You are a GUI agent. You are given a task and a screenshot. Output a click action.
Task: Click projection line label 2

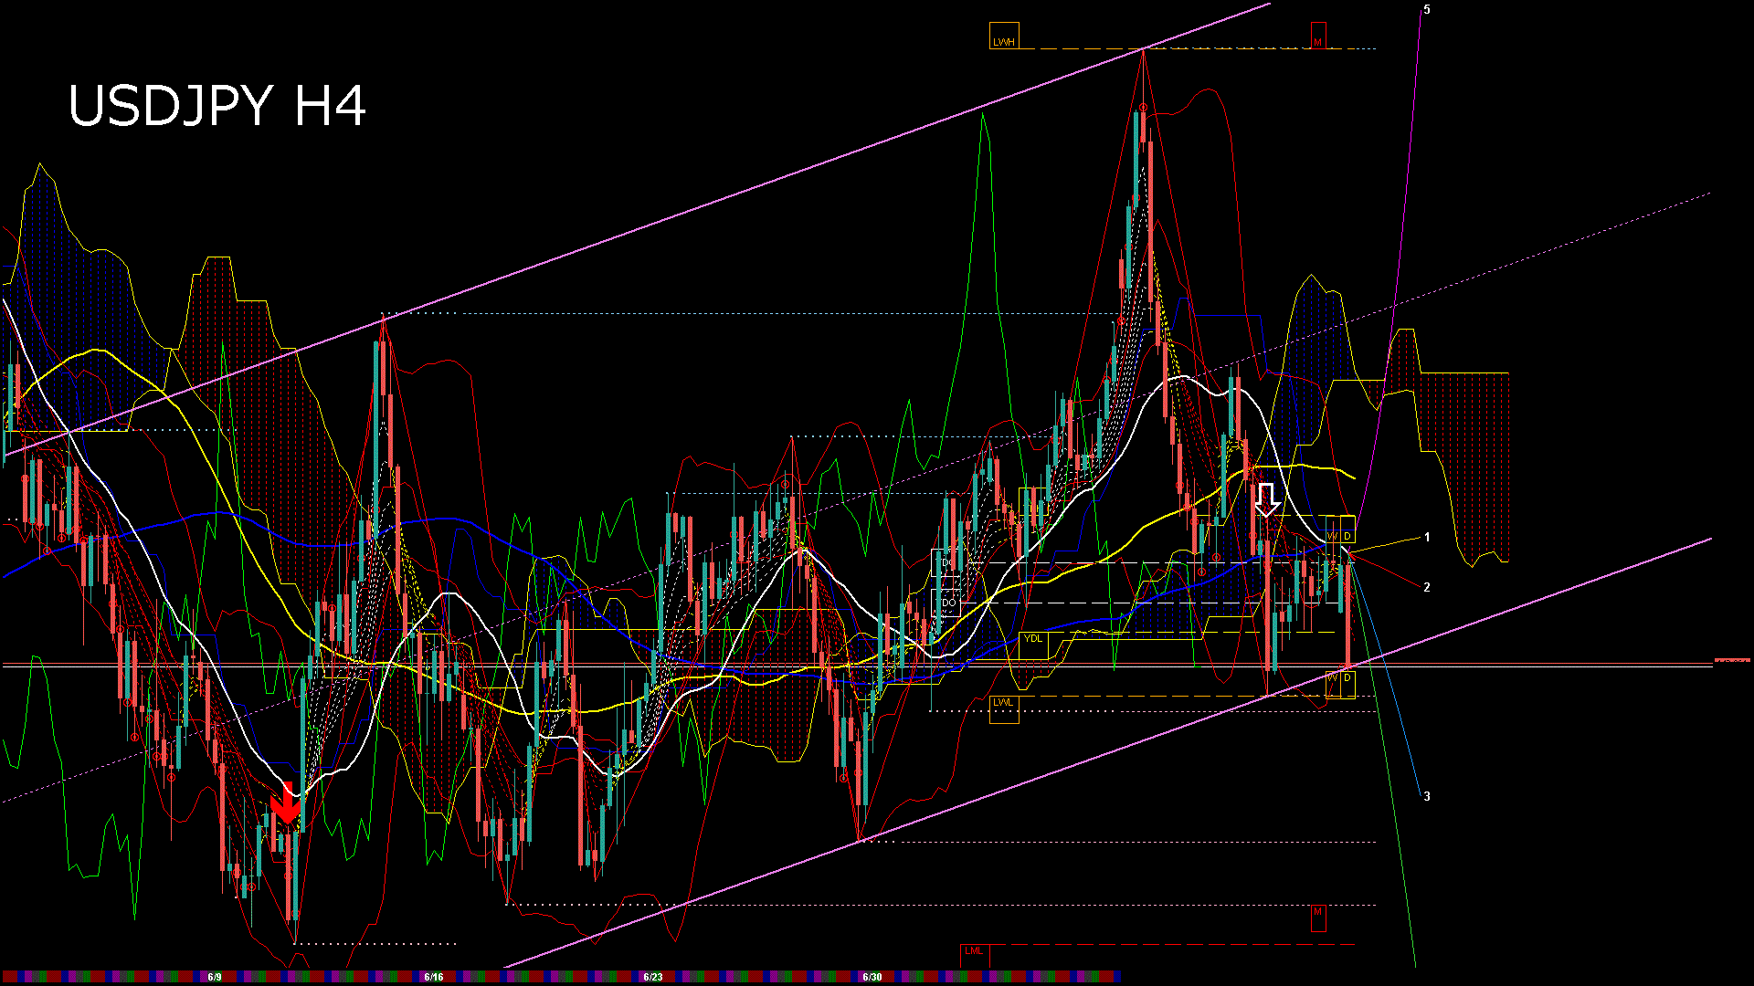tap(1427, 587)
